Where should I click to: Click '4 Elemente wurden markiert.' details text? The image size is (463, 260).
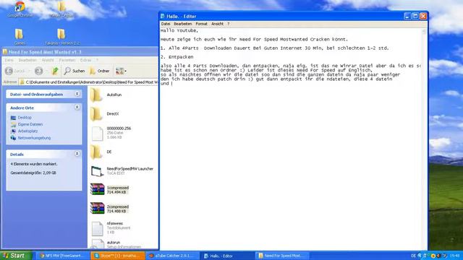(x=34, y=164)
